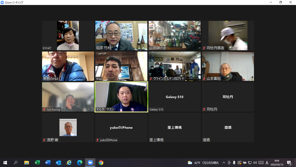This screenshot has height=167, width=296.
Task: Minimize the Zoom meeting window
Action: point(271,2)
